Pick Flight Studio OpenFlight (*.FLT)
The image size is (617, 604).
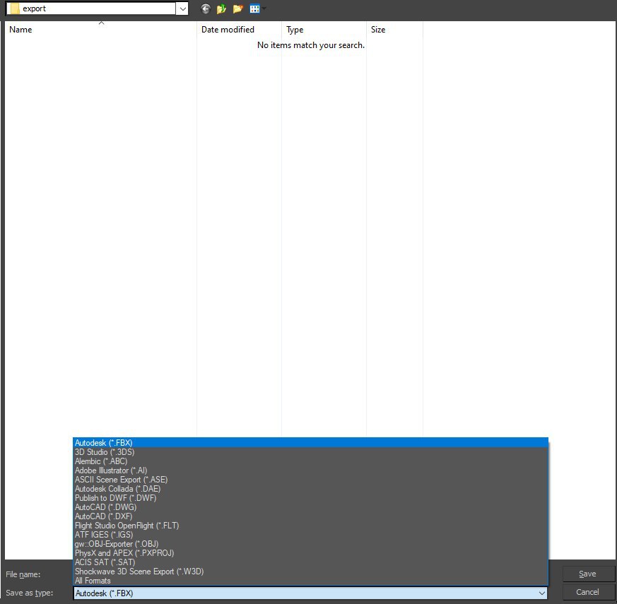(x=310, y=526)
